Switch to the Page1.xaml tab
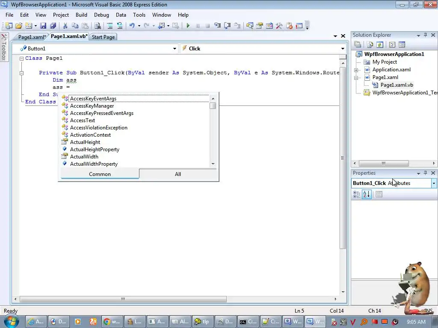The height and width of the screenshot is (328, 438). pyautogui.click(x=32, y=37)
